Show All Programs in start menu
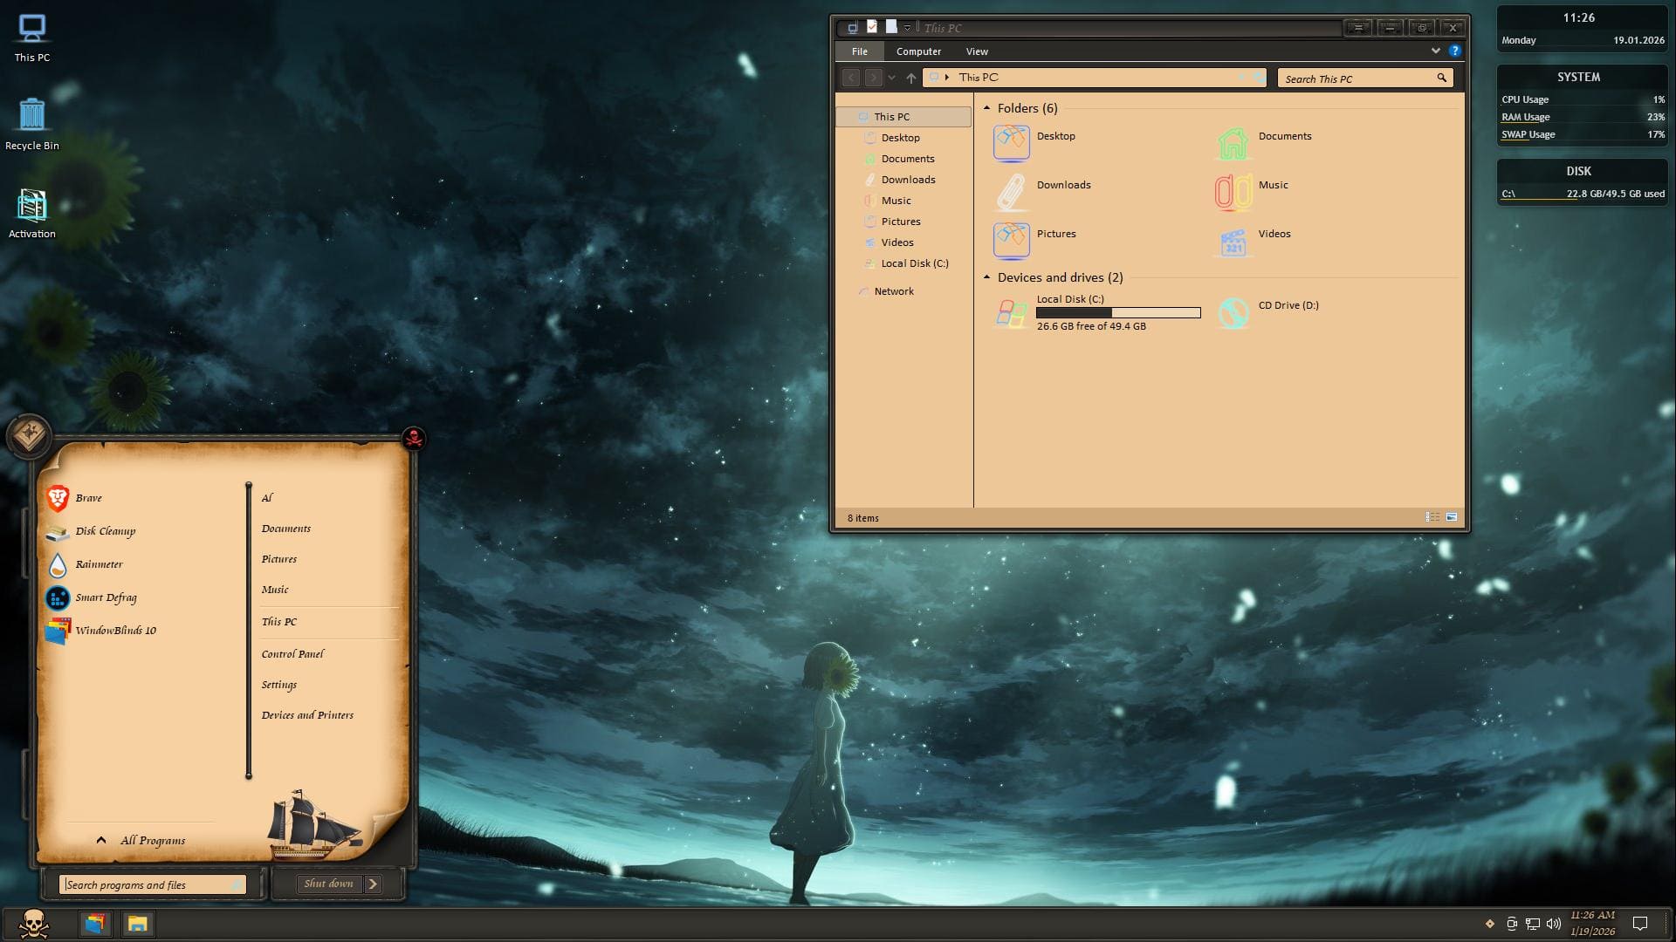 tap(141, 840)
